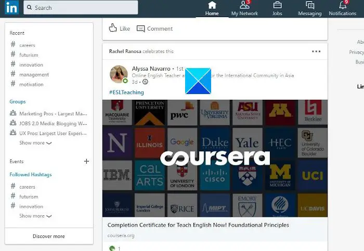Viewport: 364px width, 251px height.
Task: Open the Jobs tab
Action: pyautogui.click(x=277, y=9)
